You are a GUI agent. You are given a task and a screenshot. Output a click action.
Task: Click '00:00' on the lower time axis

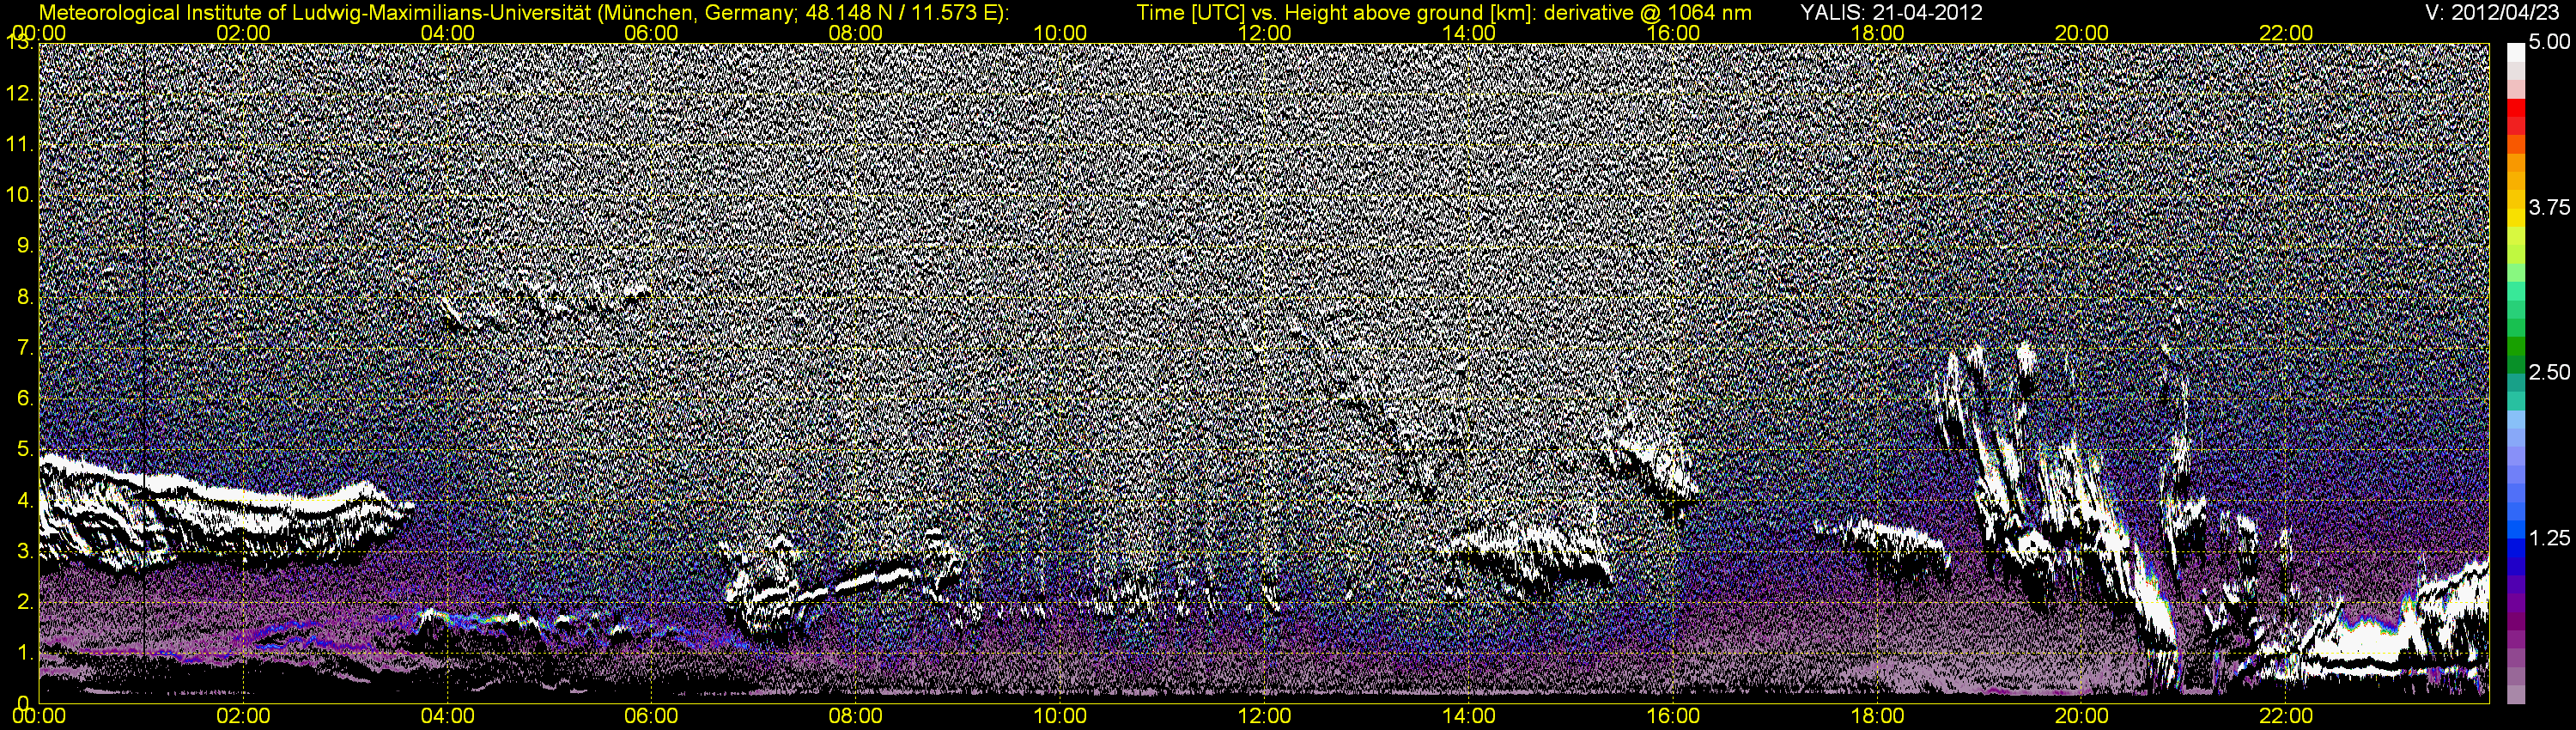click(38, 716)
